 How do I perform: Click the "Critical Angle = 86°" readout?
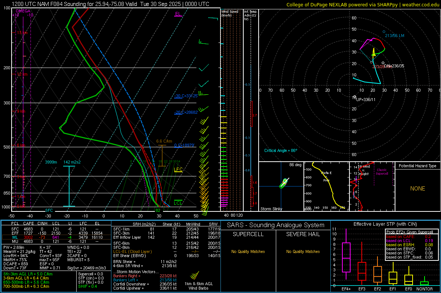click(281, 150)
